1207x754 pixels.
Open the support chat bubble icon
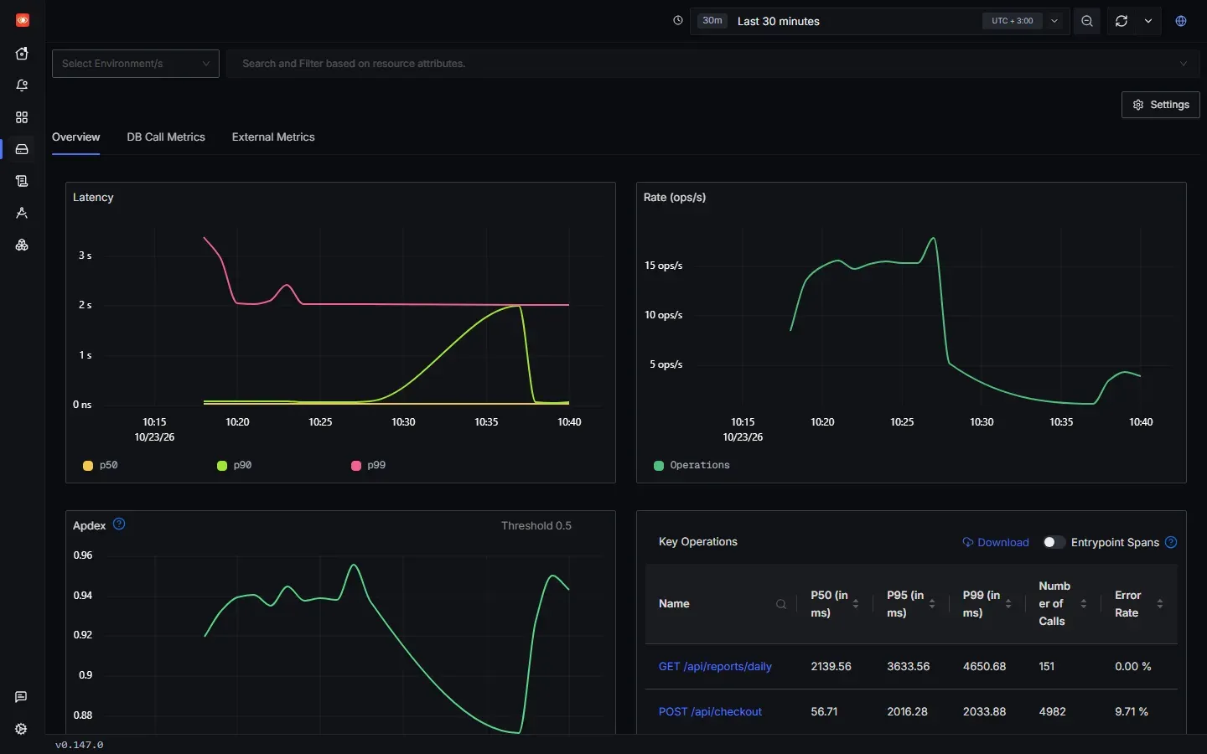tap(21, 697)
